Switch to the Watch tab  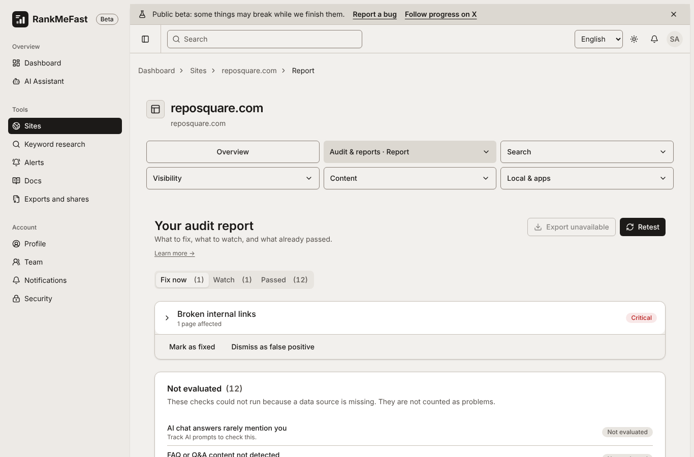coord(232,280)
